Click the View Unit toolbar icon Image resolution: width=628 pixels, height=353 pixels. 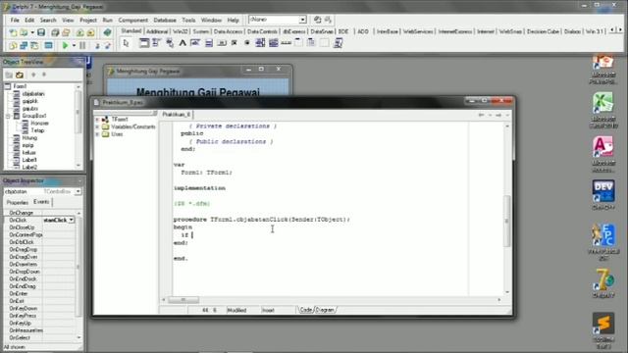13,45
